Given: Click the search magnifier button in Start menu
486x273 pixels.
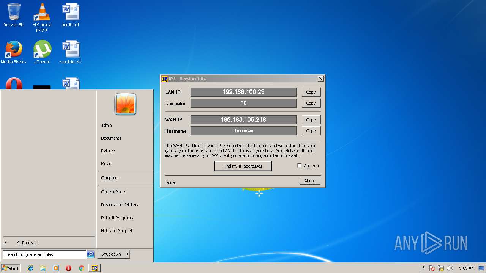Looking at the screenshot, I should tap(90, 254).
